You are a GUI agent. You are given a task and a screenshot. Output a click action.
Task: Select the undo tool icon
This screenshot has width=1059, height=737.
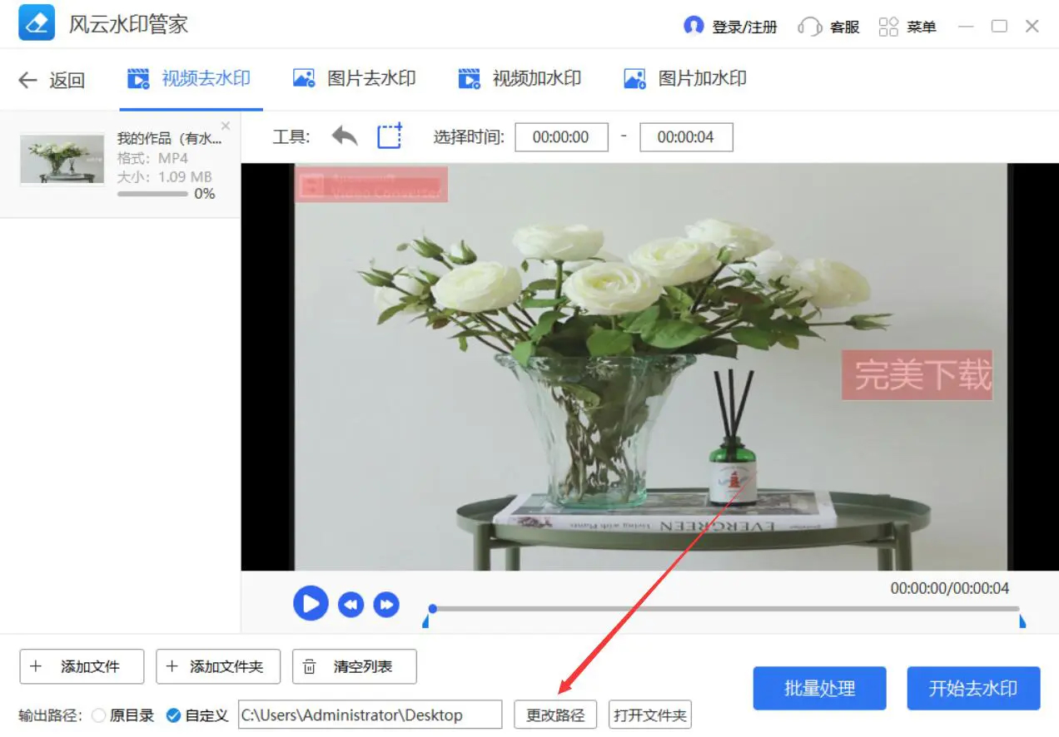point(344,136)
